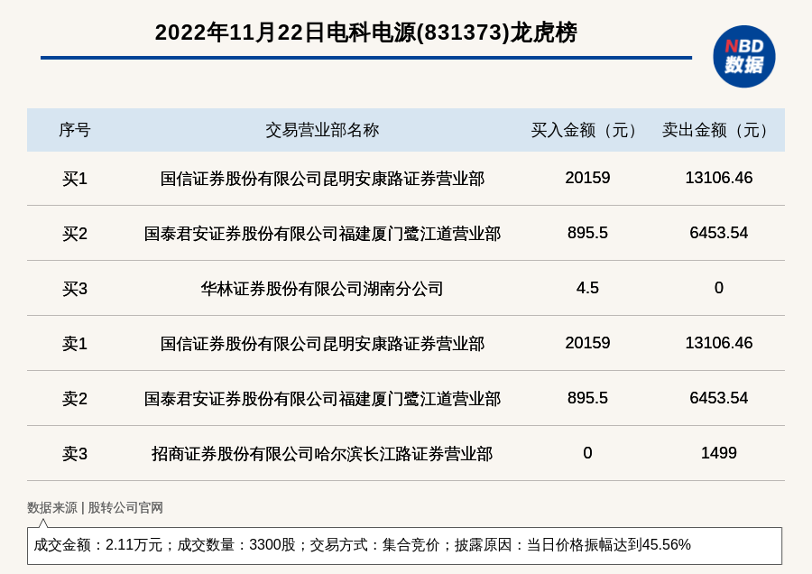The width and height of the screenshot is (812, 574).
Task: Select the 卖2 row label
Action: pyautogui.click(x=75, y=399)
